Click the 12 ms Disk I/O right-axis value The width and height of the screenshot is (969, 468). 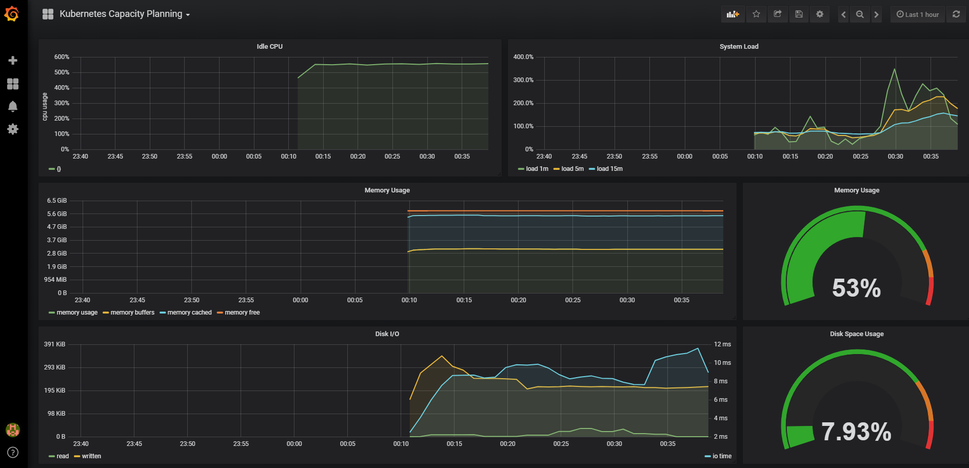[x=722, y=344]
